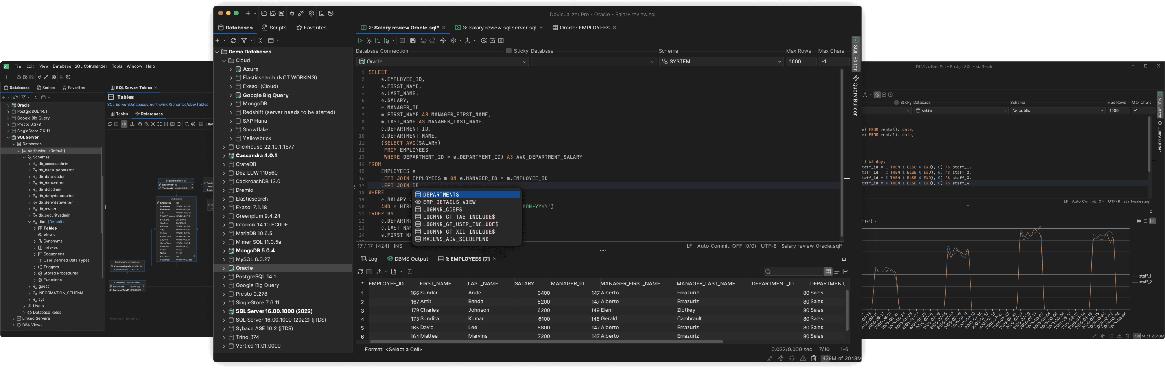This screenshot has height=368, width=1165.
Task: Refresh the databases tree
Action: click(x=233, y=40)
